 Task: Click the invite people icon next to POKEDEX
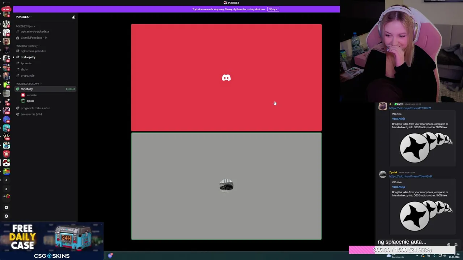73,17
